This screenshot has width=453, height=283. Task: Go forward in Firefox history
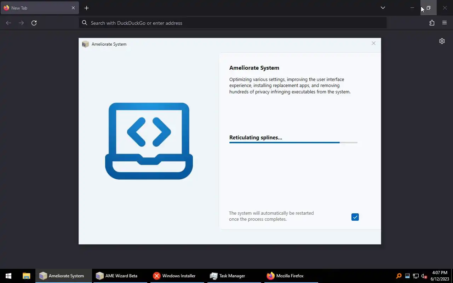pyautogui.click(x=21, y=23)
